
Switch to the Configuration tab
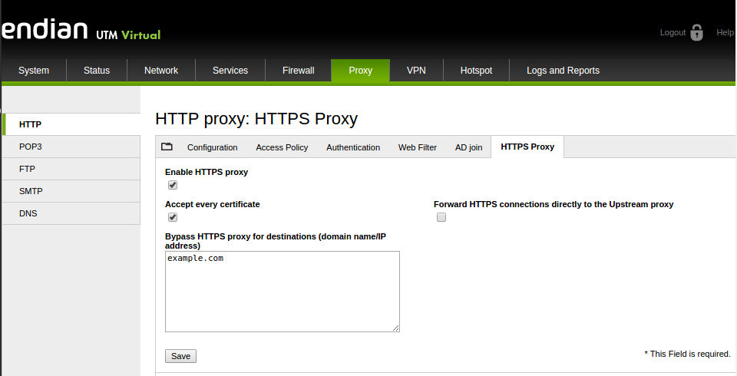[213, 147]
